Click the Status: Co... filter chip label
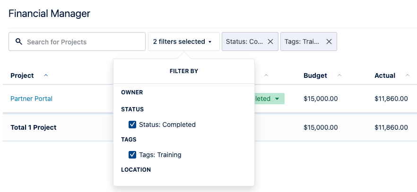This screenshot has height=192, width=417. pos(244,42)
